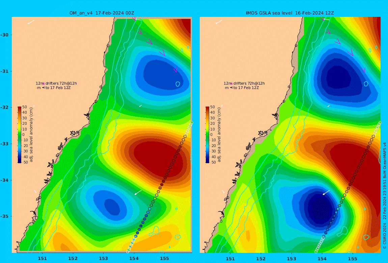Select the -31 latitude axis label

(4, 71)
